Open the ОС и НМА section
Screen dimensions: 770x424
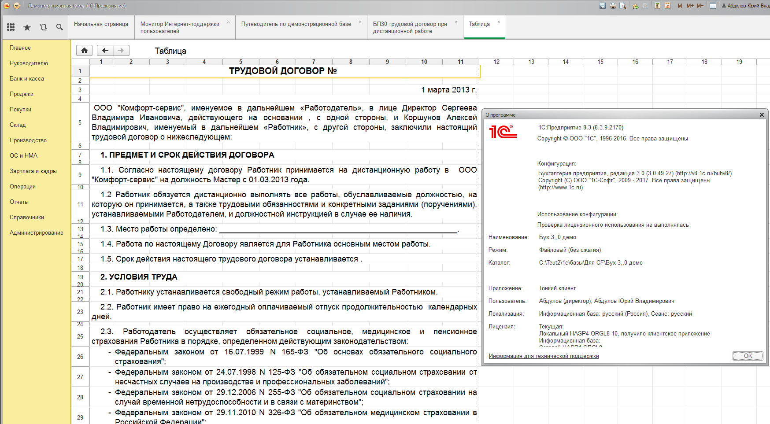tap(23, 156)
